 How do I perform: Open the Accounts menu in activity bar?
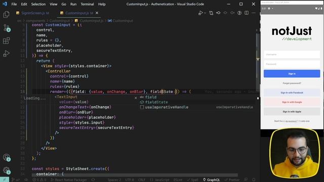[x=7, y=157]
